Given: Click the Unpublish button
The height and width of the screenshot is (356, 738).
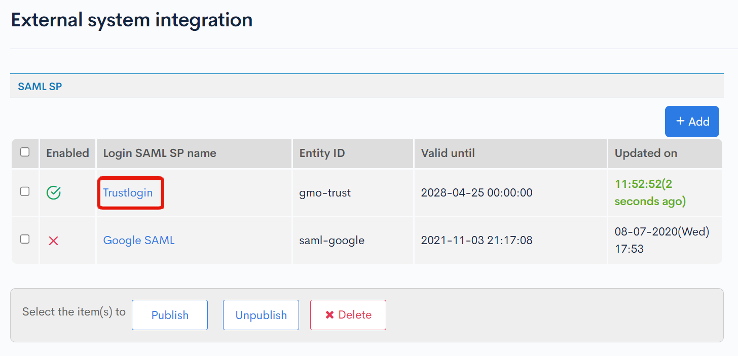Looking at the screenshot, I should click(x=261, y=314).
